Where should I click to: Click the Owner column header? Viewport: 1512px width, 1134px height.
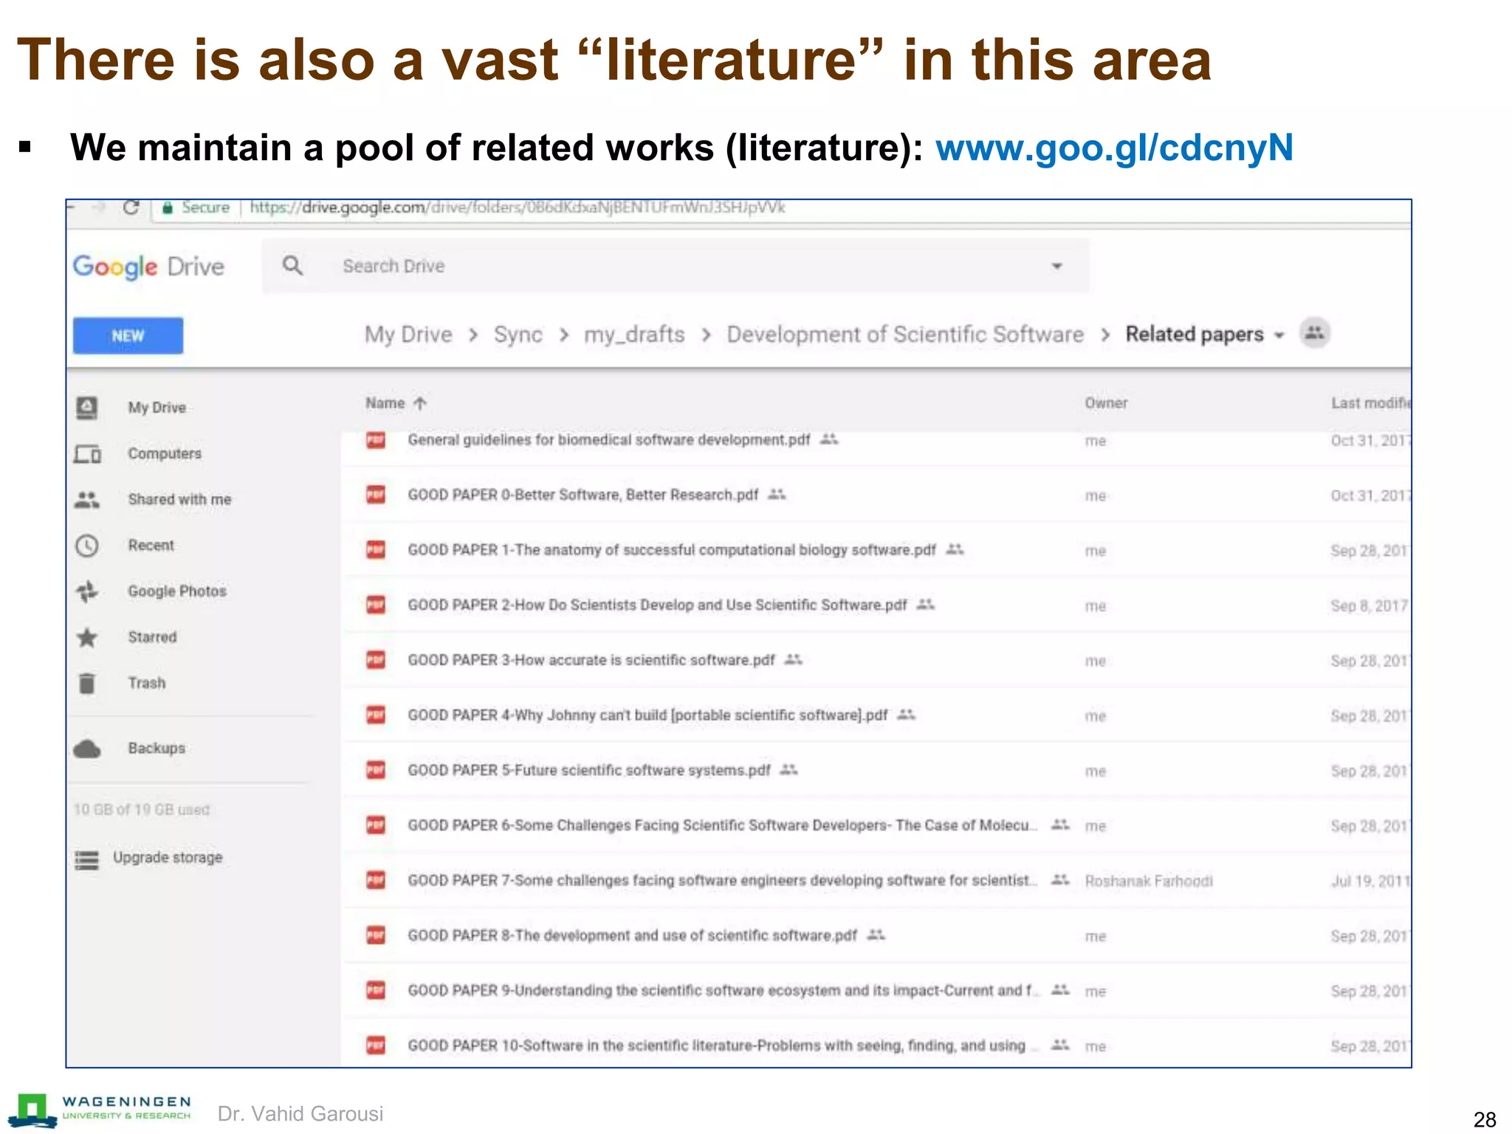point(1106,403)
